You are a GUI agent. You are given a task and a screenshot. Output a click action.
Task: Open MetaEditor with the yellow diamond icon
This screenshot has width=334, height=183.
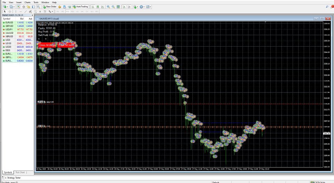point(59,7)
